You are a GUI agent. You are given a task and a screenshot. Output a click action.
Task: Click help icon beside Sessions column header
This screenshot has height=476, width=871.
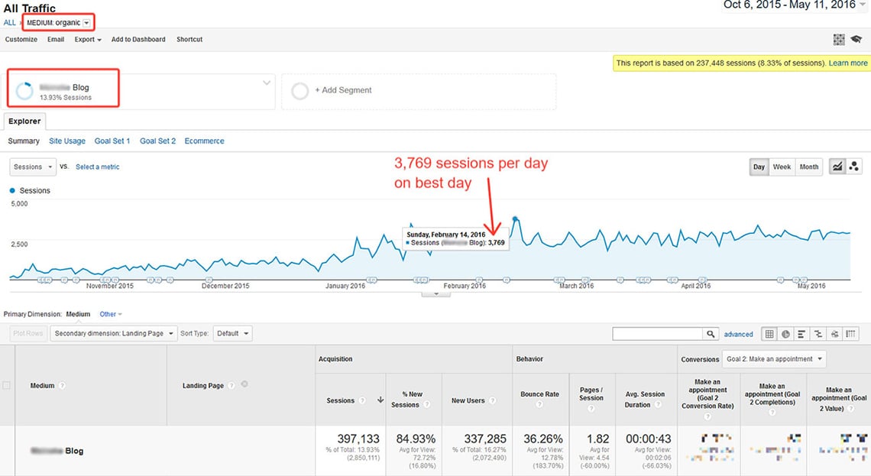(x=362, y=400)
